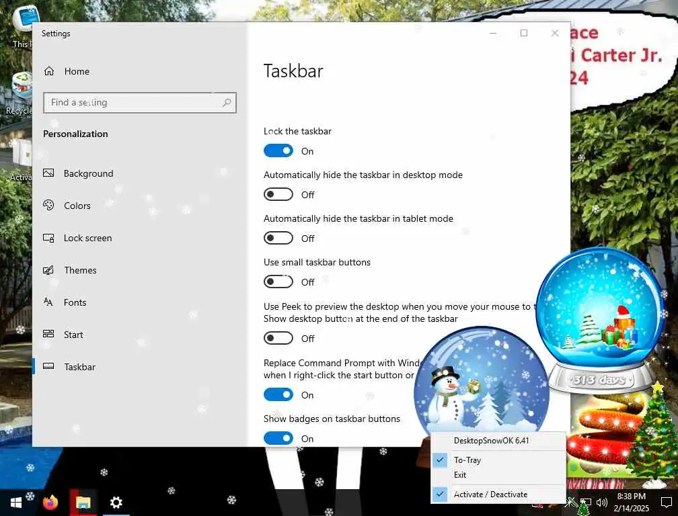Minimize the Settings window
Viewport: 678px width, 516px height.
coord(493,33)
